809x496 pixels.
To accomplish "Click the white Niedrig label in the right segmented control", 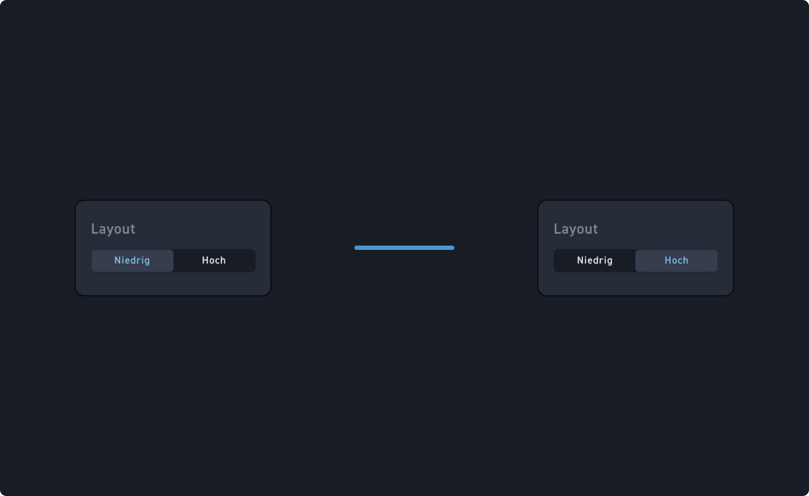I will [595, 261].
